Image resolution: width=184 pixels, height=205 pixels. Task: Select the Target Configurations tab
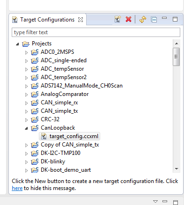click(x=47, y=20)
